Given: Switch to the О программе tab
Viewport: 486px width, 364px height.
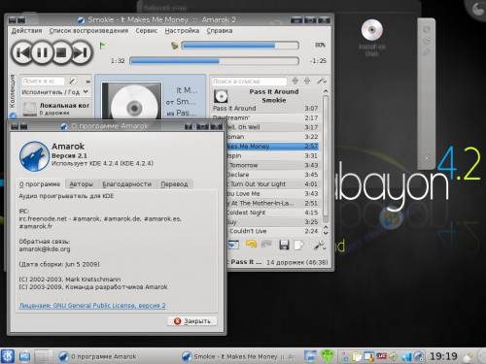Looking at the screenshot, I should pos(40,184).
